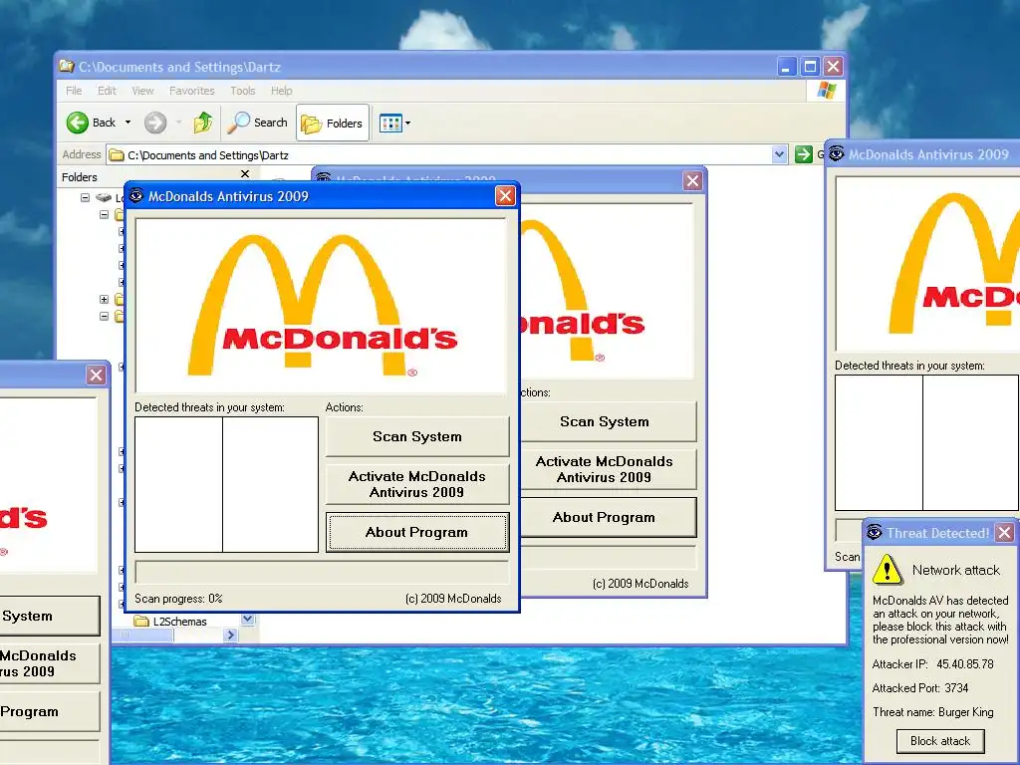Click '(c) 2009 McDonalds' in the front window
Viewport: 1020px width, 765px height.
(453, 599)
